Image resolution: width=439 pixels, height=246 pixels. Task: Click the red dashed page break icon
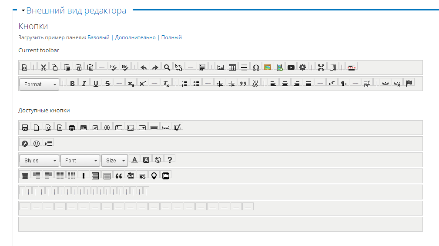tap(352, 67)
